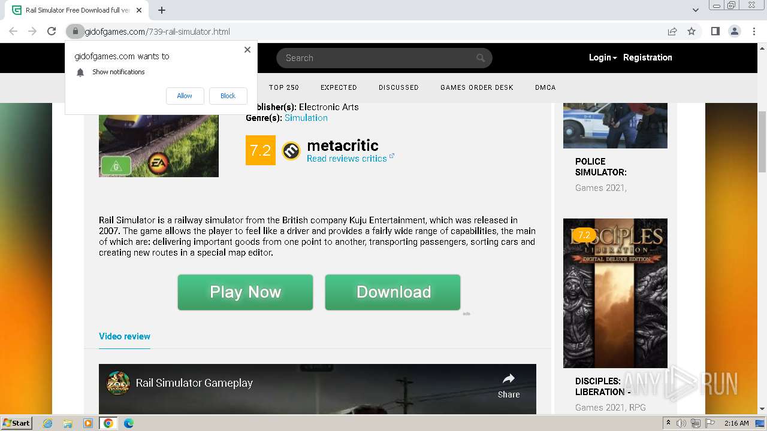Reload the page with the refresh icon

click(x=52, y=31)
